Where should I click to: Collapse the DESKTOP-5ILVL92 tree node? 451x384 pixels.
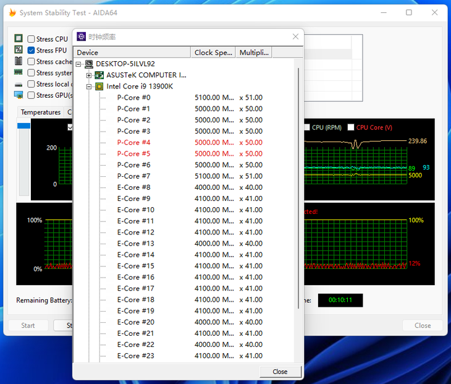pos(78,64)
